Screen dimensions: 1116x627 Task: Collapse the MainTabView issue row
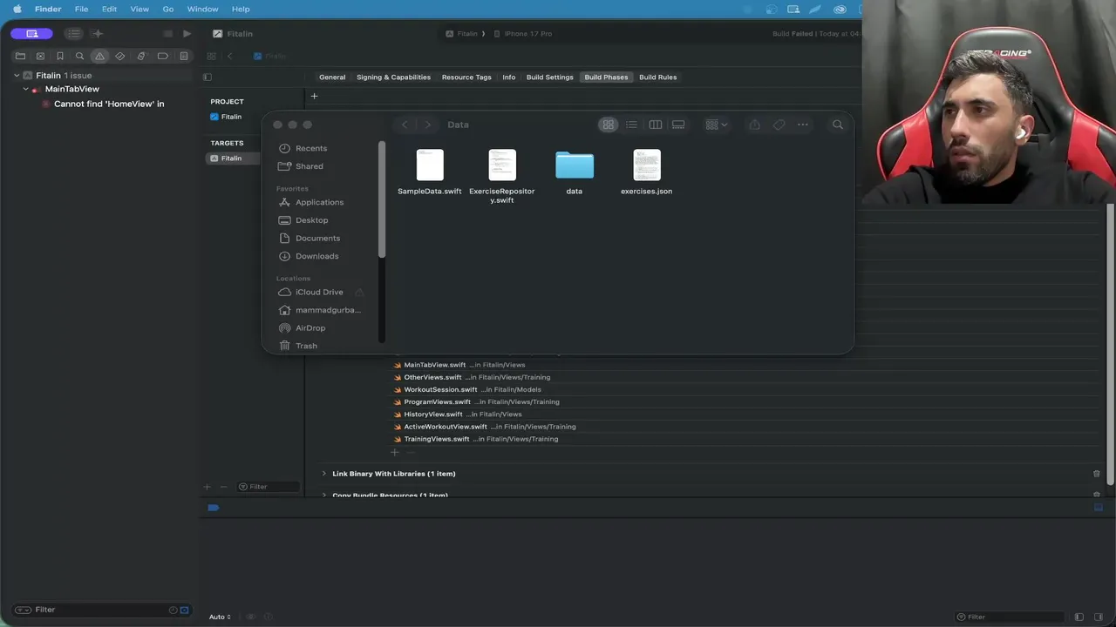point(25,89)
